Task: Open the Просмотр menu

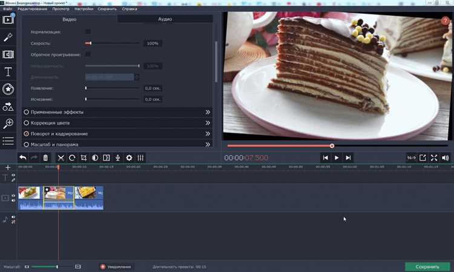Action: (x=61, y=9)
